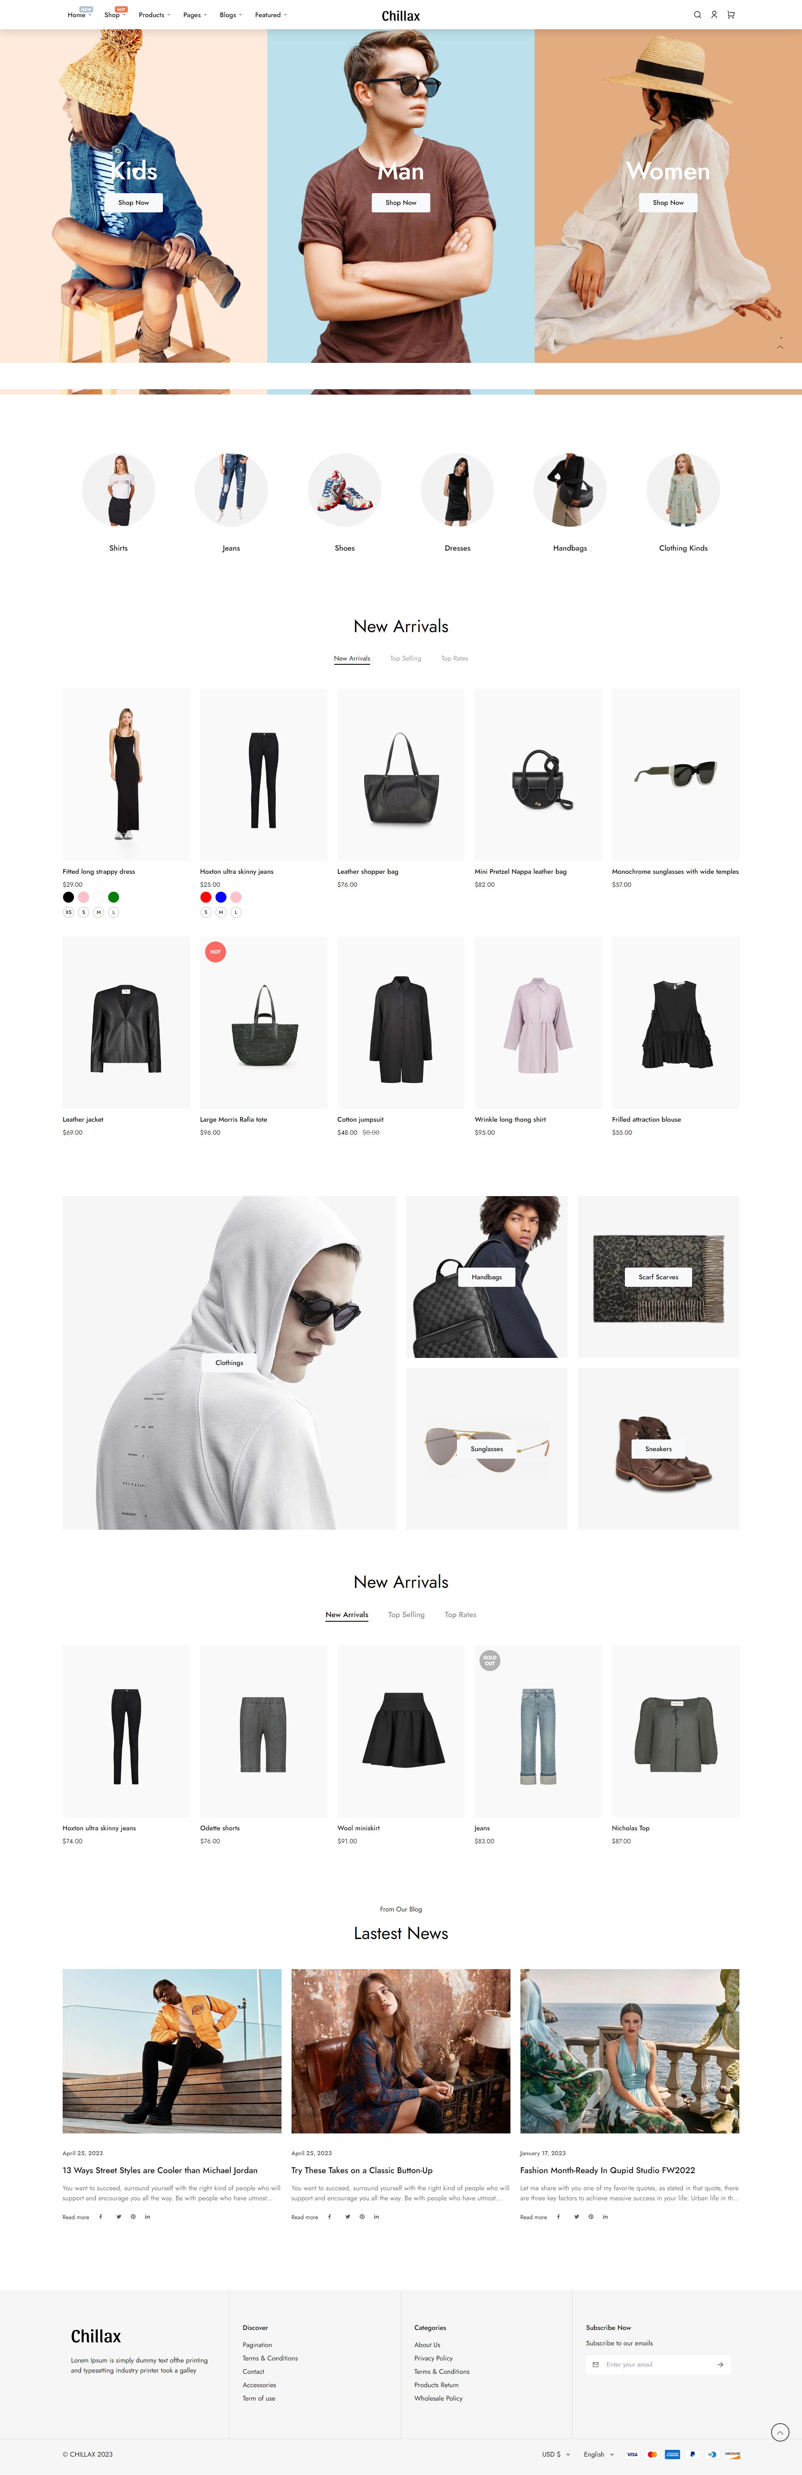Open the shopping cart icon
The width and height of the screenshot is (802, 2475).
pyautogui.click(x=731, y=14)
